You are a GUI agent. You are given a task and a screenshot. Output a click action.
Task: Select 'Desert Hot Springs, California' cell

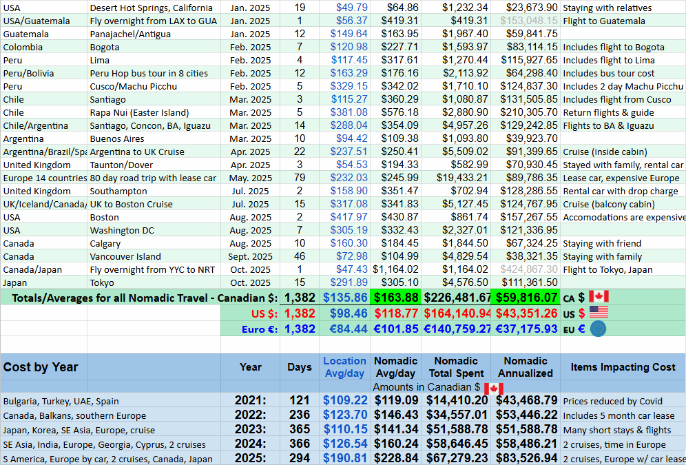(151, 8)
